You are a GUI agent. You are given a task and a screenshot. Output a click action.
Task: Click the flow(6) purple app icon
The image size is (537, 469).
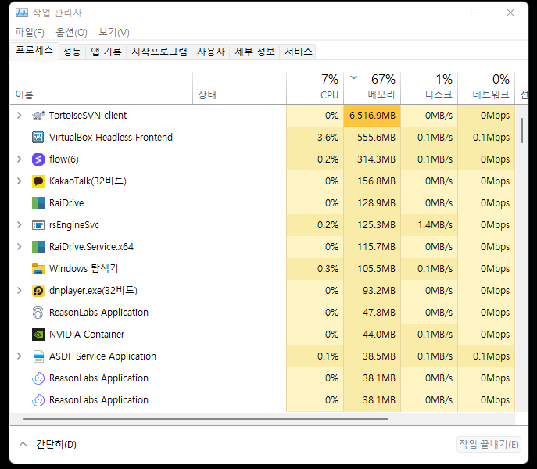38,159
